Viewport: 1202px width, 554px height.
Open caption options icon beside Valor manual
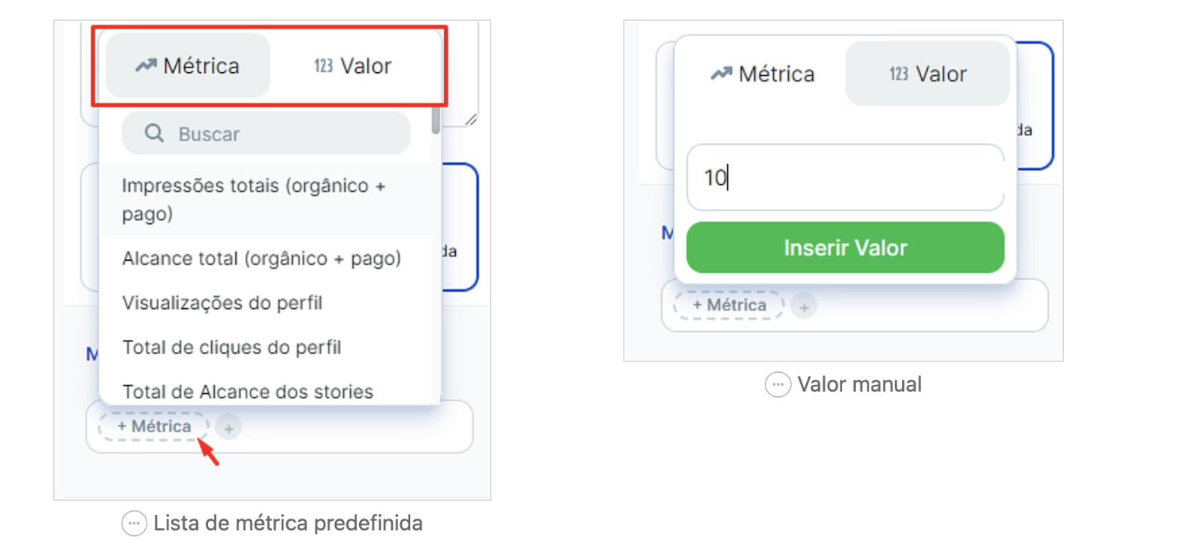coord(778,385)
